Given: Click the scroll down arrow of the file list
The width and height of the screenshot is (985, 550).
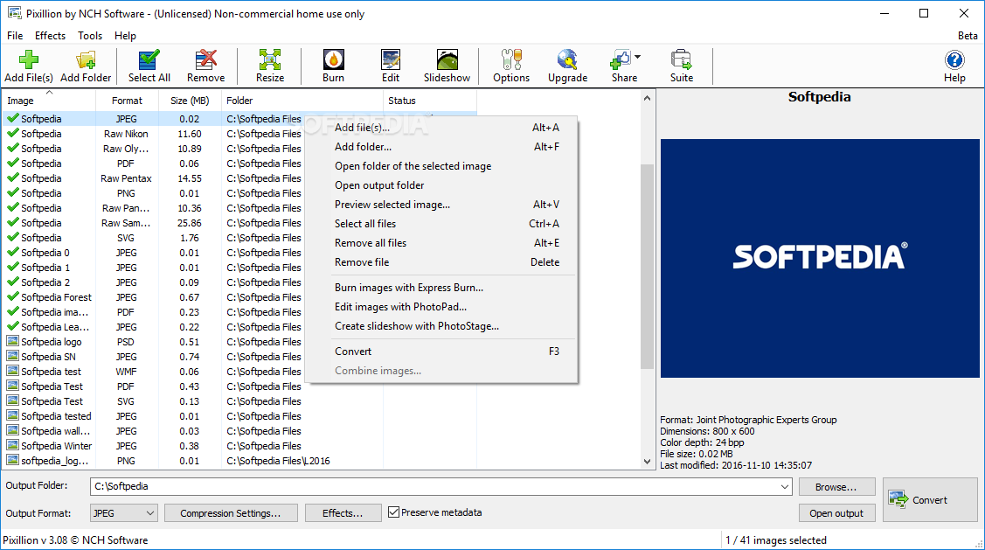Looking at the screenshot, I should 647,462.
